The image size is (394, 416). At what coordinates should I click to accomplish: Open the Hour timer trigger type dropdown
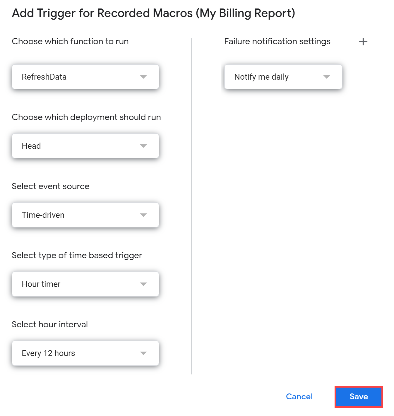click(85, 284)
